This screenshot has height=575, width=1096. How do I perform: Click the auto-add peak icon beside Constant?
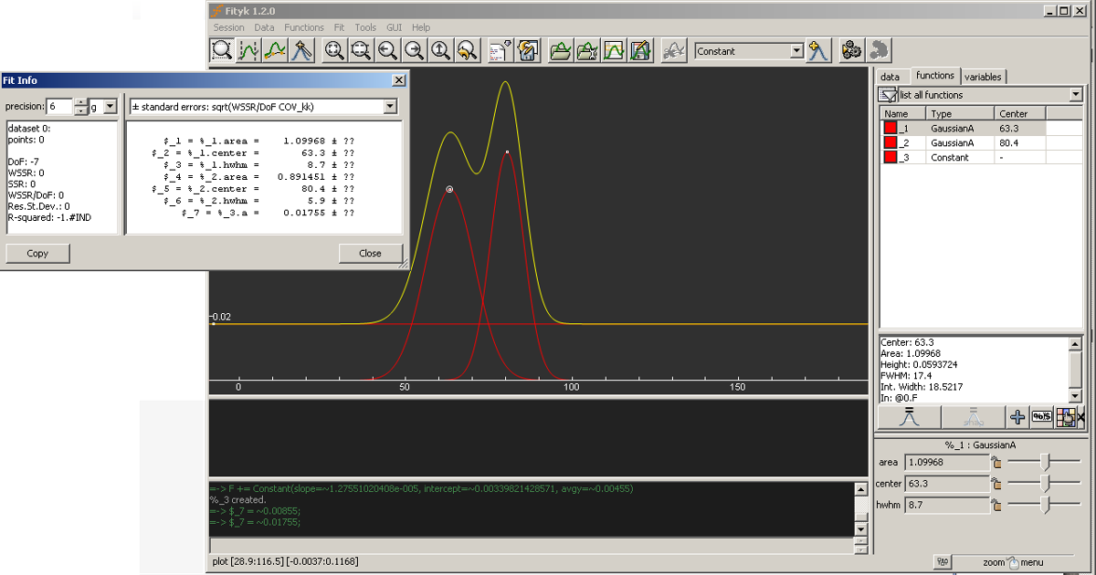818,51
